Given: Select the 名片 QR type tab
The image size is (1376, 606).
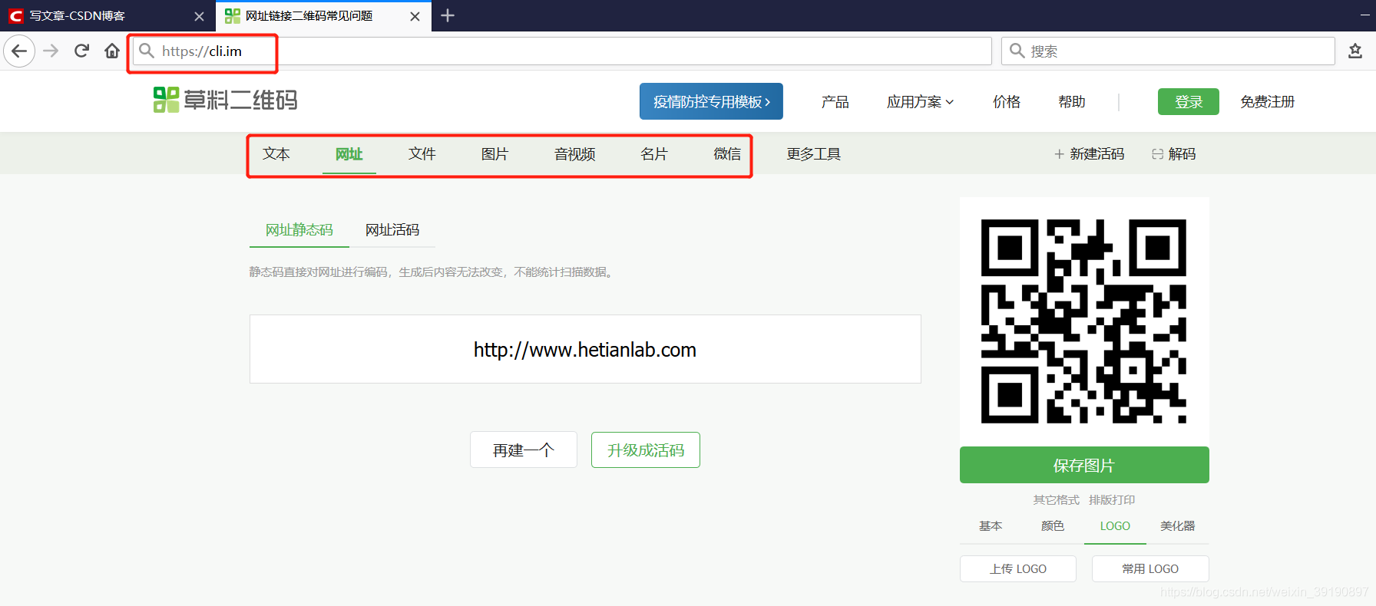Looking at the screenshot, I should coord(653,153).
